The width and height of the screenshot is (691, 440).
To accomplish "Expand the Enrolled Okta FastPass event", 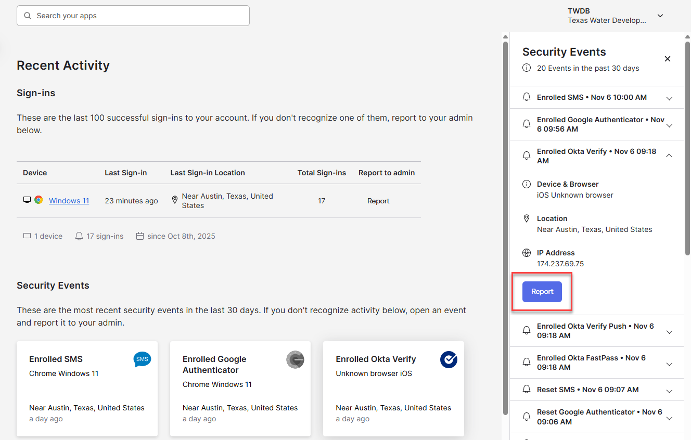I will (x=669, y=363).
